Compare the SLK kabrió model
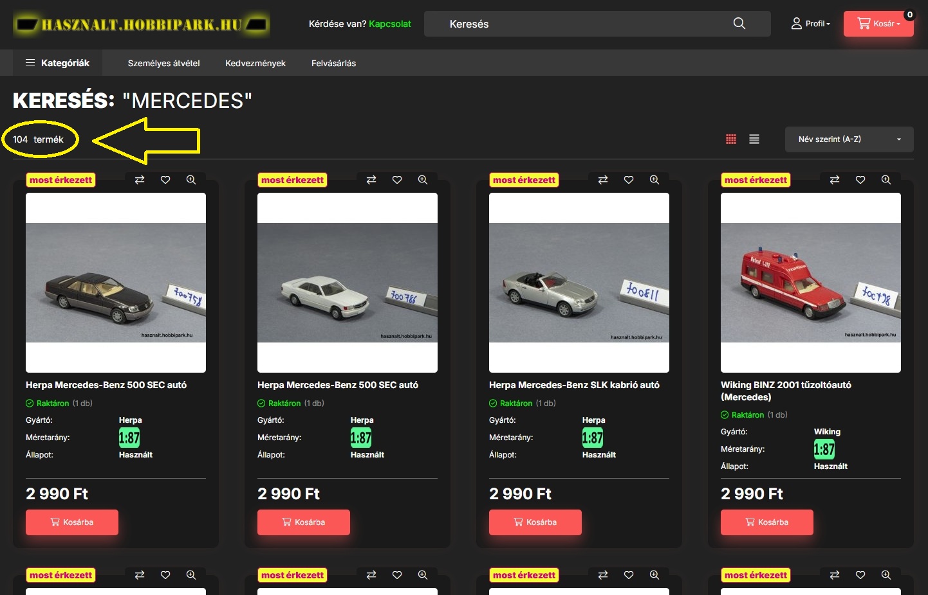928x595 pixels. coord(603,180)
